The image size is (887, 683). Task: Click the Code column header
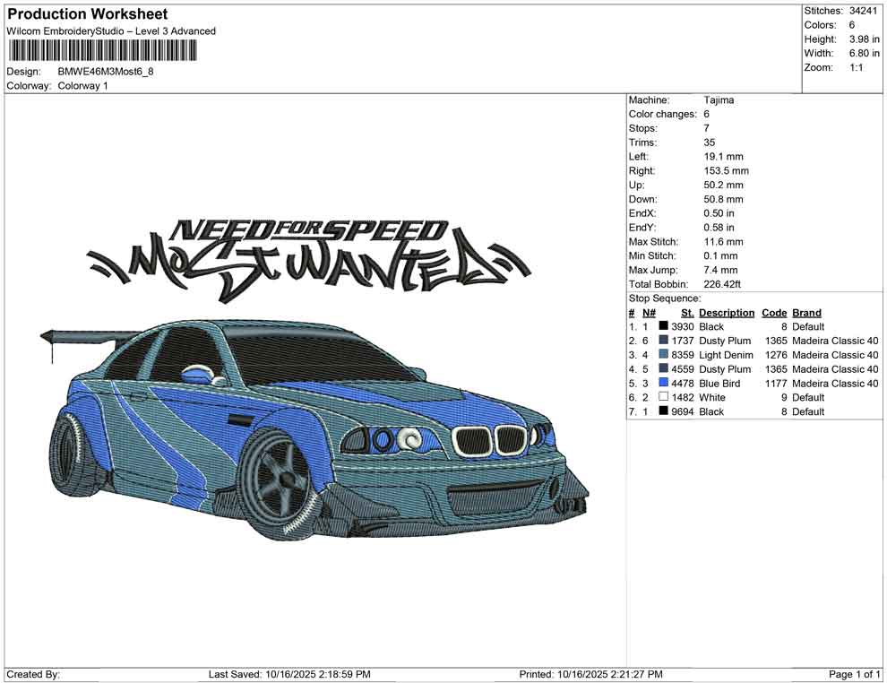(773, 313)
